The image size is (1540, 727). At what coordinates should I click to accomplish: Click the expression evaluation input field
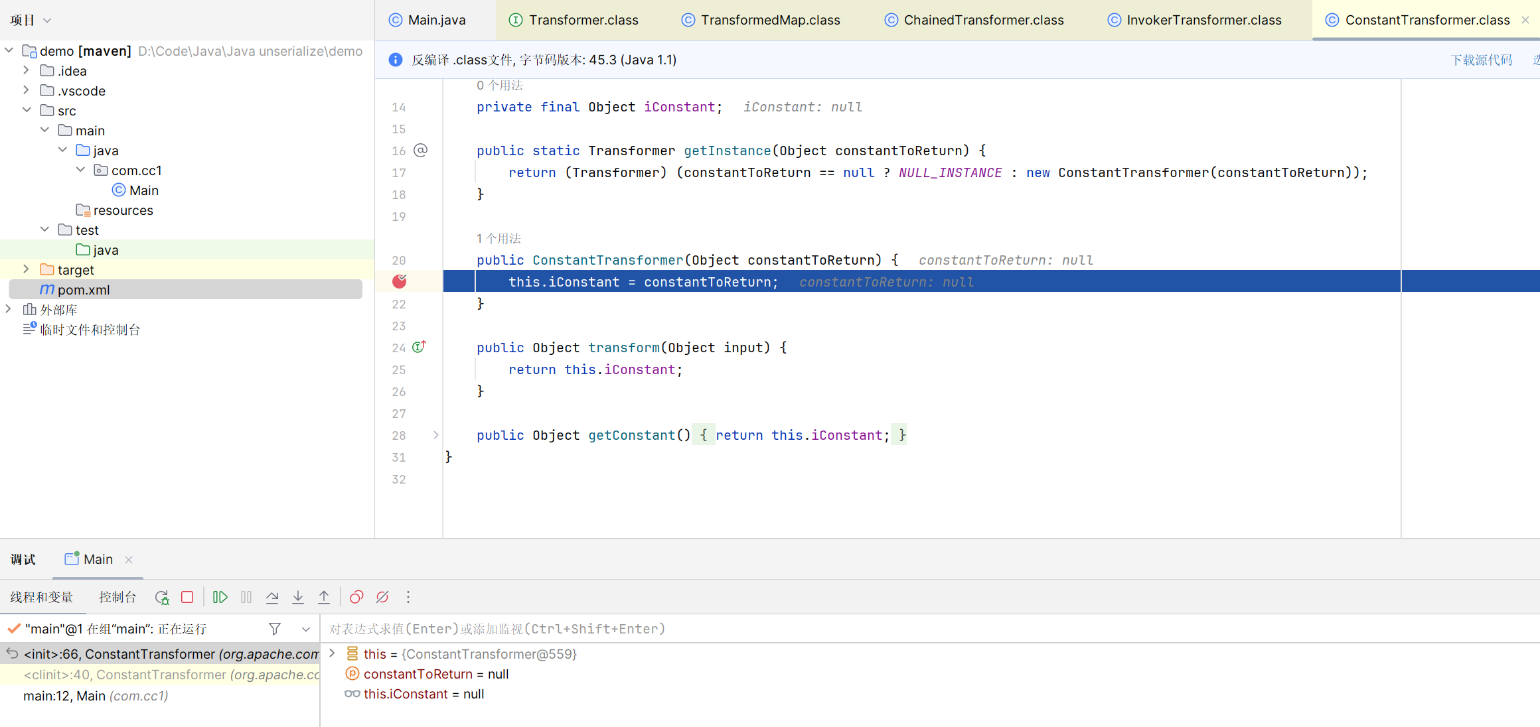click(929, 629)
